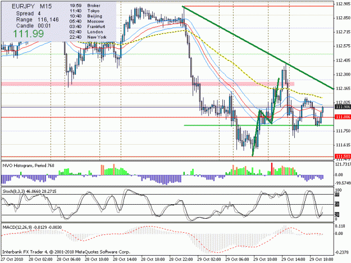
Task: Select the red 111.503 price tag
Action: 343,156
